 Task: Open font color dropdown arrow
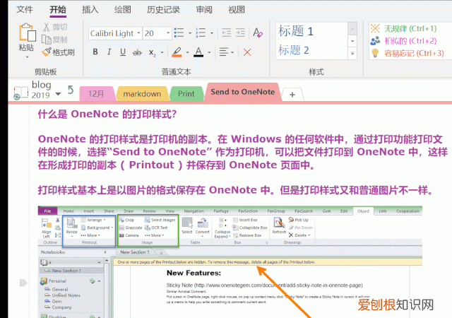209,52
